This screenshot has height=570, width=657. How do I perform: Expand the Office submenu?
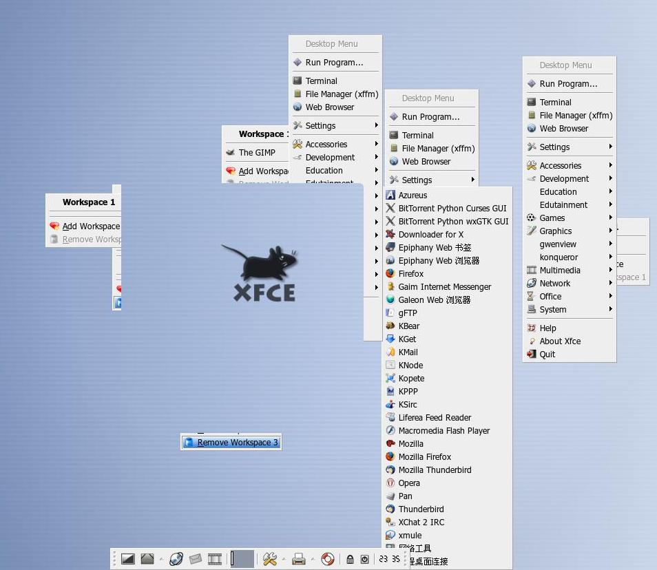[550, 297]
